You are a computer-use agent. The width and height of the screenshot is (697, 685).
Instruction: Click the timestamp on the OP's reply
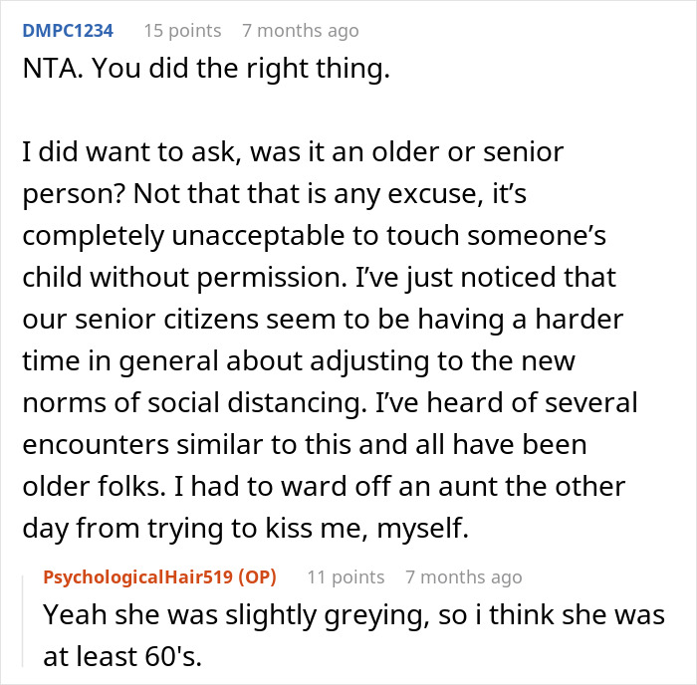(463, 576)
